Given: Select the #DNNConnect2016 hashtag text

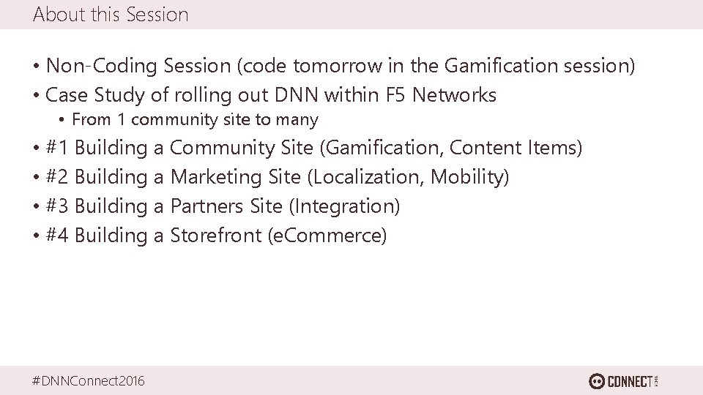Looking at the screenshot, I should (x=89, y=380).
